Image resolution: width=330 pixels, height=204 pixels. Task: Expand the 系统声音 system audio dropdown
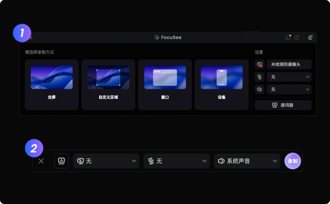pyautogui.click(x=247, y=161)
